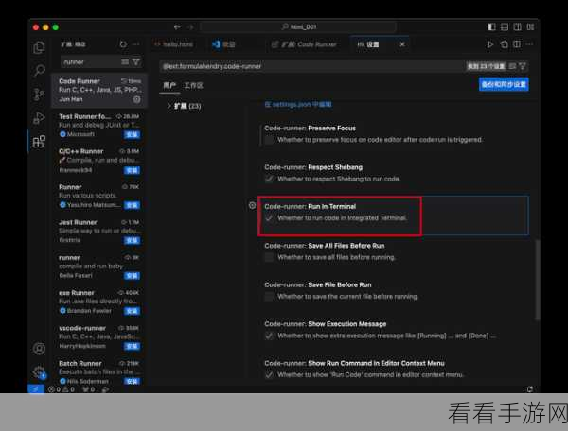
Task: Select 用户 settings scope tab
Action: click(169, 86)
